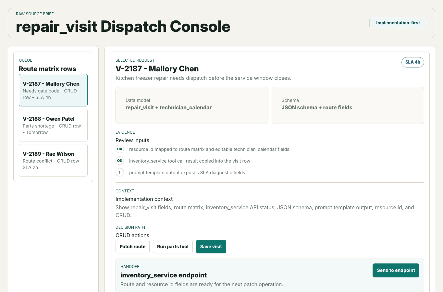Open the Schema JSON schema card

pyautogui.click(x=348, y=105)
